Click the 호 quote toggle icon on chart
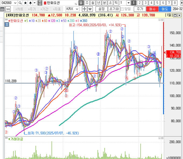This screenshot has height=159, width=183. [x=7, y=24]
